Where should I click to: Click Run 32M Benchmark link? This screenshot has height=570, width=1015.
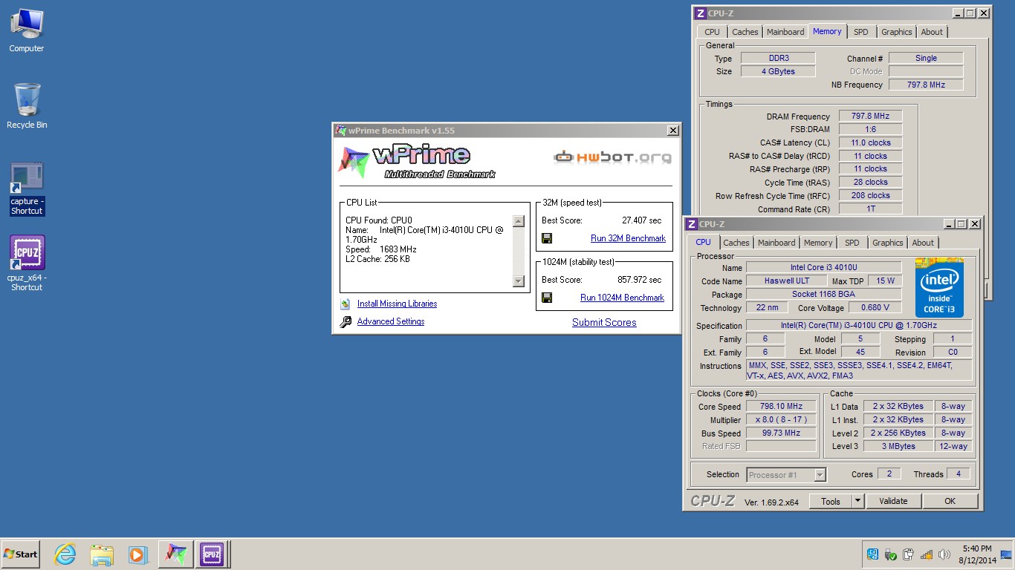[628, 238]
